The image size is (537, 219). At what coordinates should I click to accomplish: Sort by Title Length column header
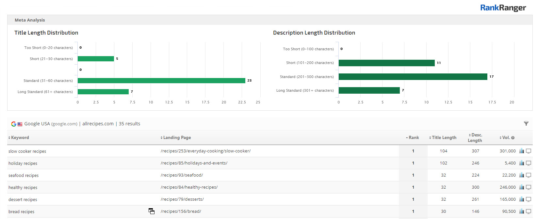(x=444, y=138)
